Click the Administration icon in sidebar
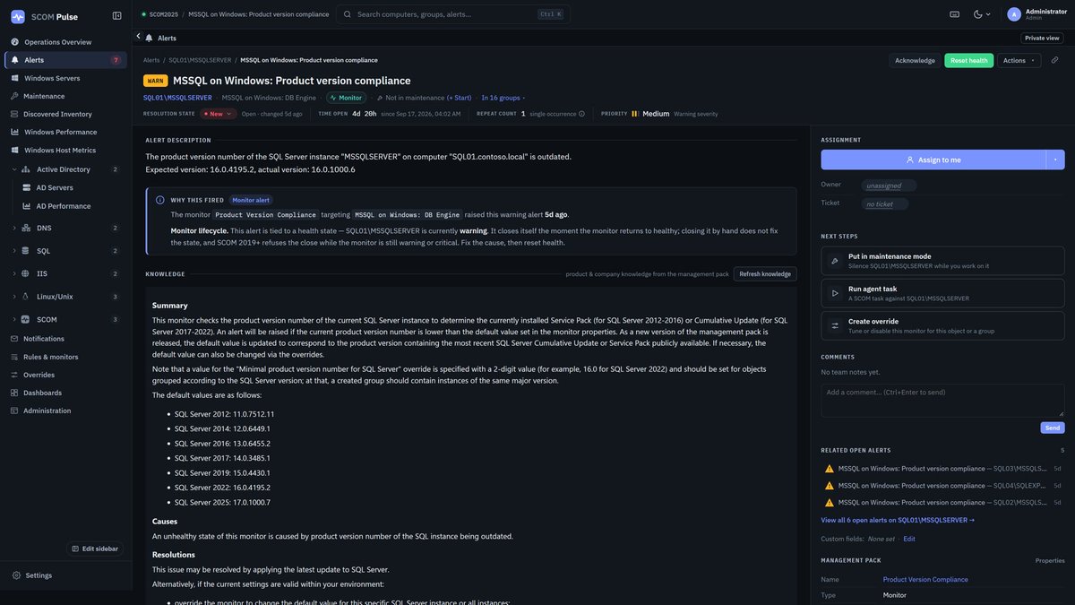Screen dimensions: 1075x605 pyautogui.click(x=15, y=411)
